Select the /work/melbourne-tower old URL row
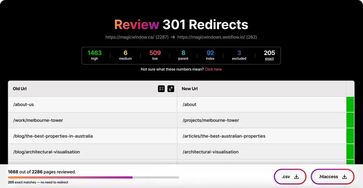 pyautogui.click(x=38, y=120)
